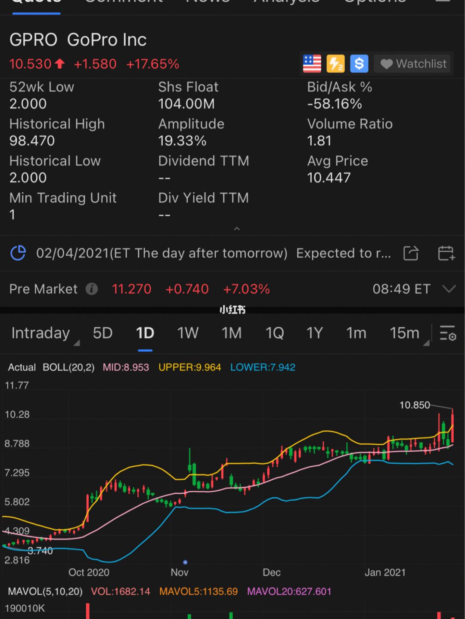Tap the LOWER:7.942 value
465x619 pixels.
(x=263, y=367)
